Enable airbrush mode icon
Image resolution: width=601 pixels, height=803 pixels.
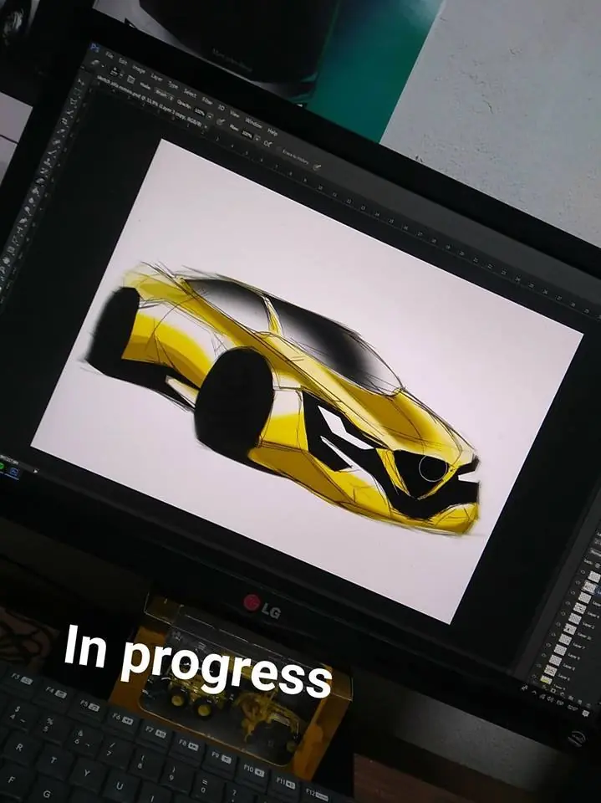pyautogui.click(x=267, y=143)
